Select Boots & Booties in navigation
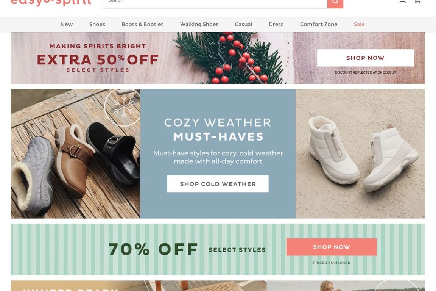Viewport: 436px width, 291px height. [142, 24]
